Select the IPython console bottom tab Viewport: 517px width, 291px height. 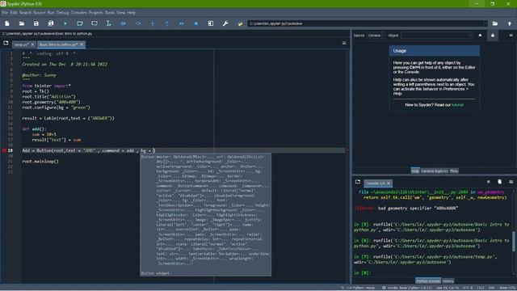(x=427, y=281)
